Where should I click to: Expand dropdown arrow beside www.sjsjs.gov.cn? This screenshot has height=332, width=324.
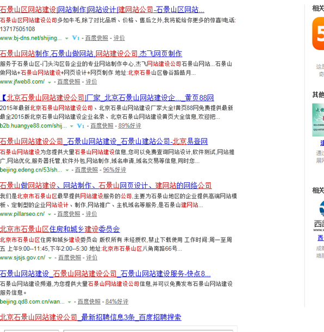coord(50,258)
